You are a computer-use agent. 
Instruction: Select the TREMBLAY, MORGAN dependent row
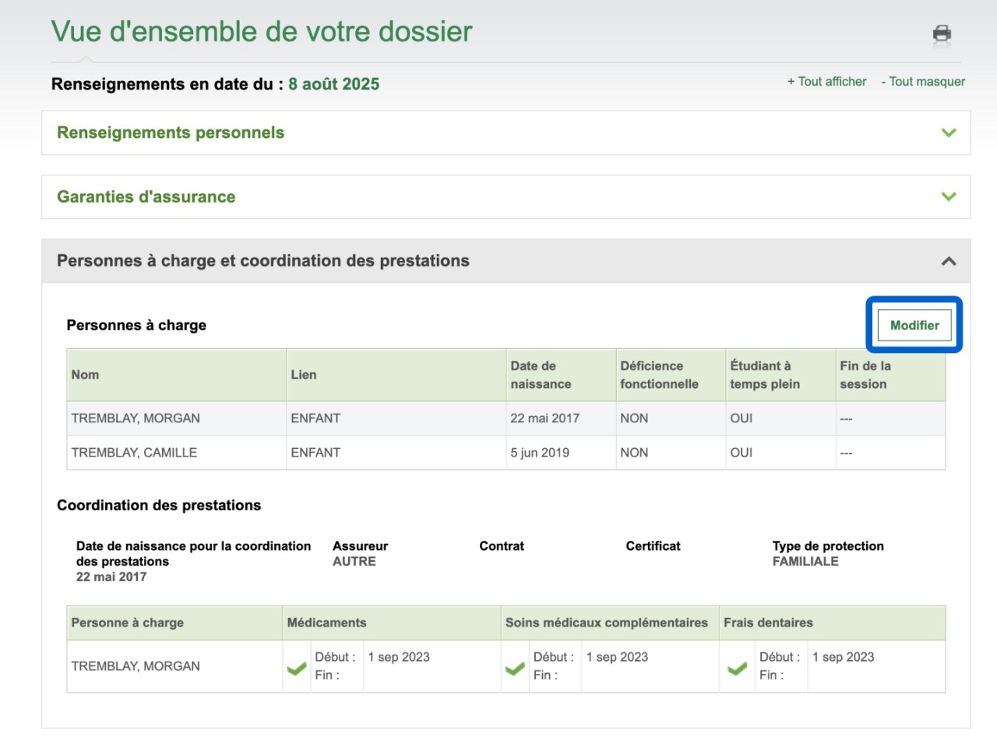coord(136,418)
